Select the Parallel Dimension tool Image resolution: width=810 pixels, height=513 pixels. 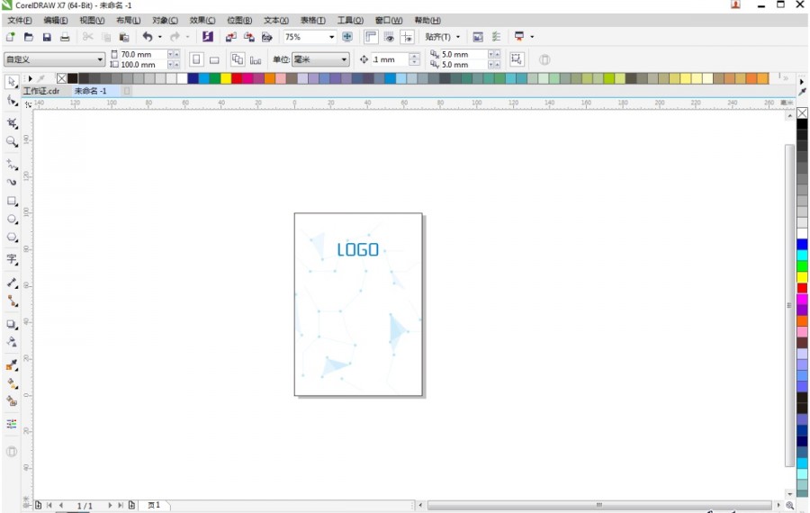[12, 282]
